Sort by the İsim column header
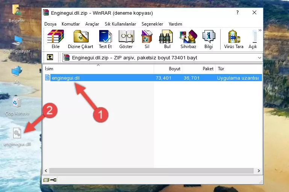Screen dimensions: 289x192 98,69
